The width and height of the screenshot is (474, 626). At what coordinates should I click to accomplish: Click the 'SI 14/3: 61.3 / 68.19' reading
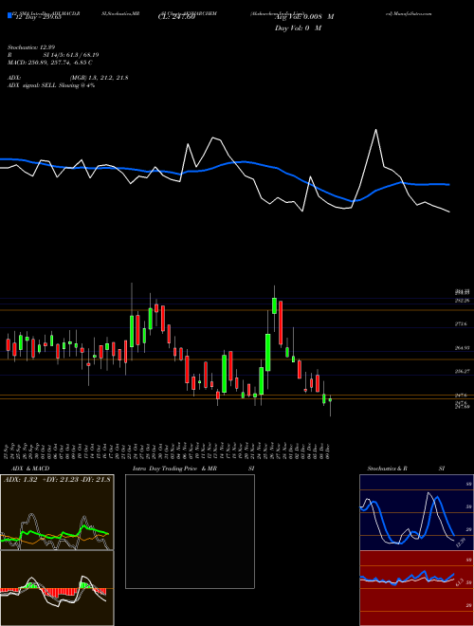click(x=71, y=55)
